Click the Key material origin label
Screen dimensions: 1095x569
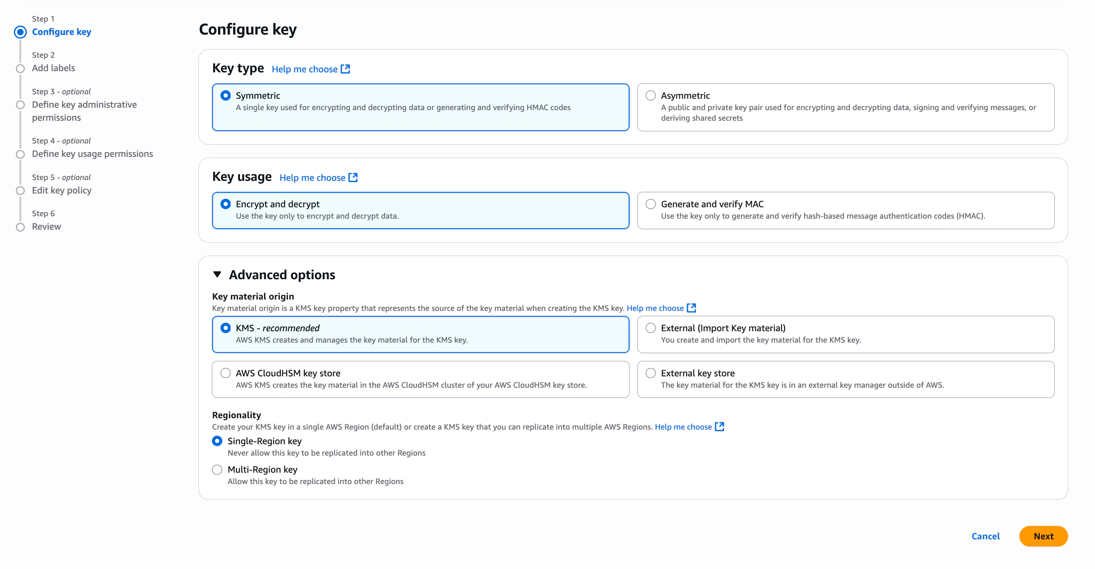[x=253, y=296]
